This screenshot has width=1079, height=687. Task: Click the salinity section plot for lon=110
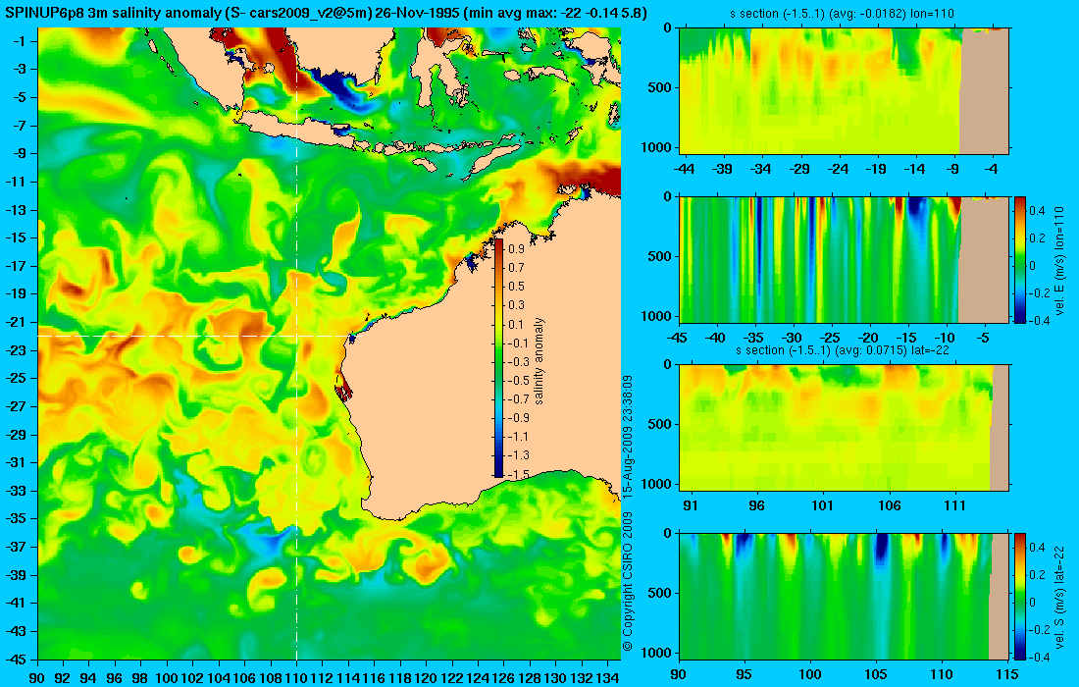click(x=845, y=91)
